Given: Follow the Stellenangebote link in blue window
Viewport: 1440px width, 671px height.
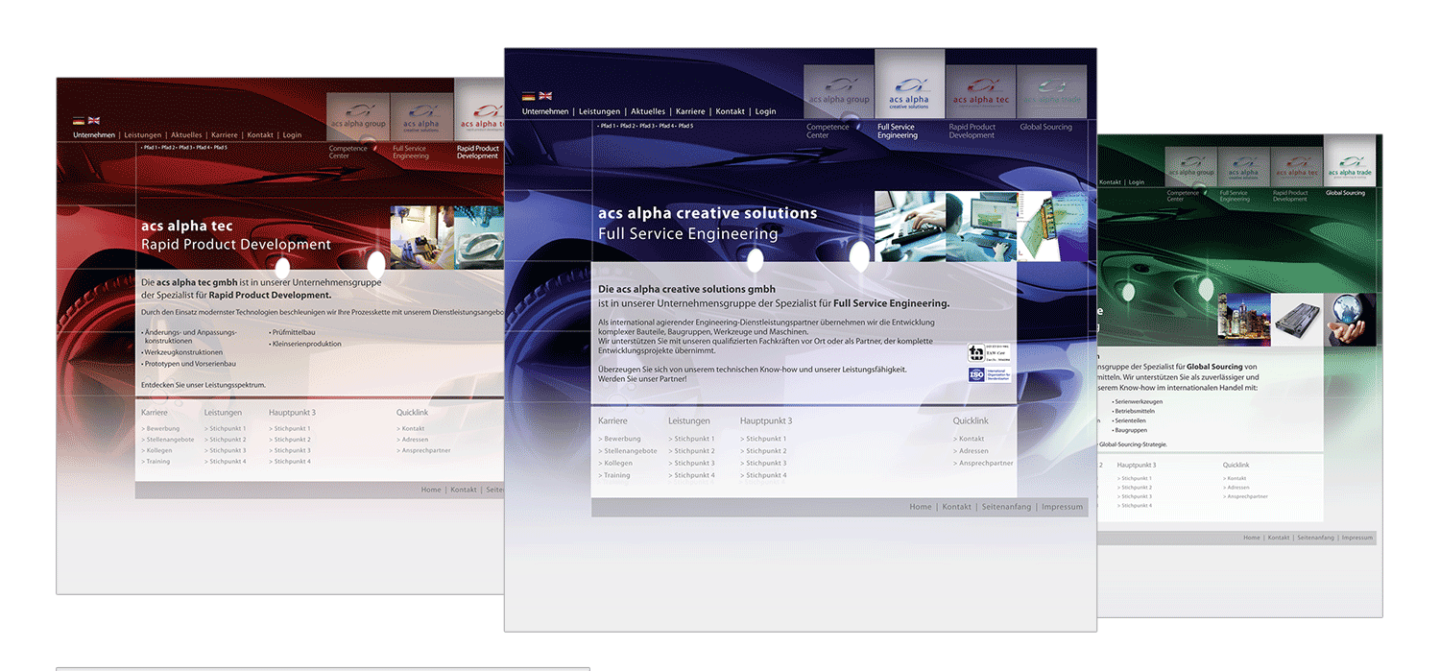Looking at the screenshot, I should pyautogui.click(x=628, y=451).
